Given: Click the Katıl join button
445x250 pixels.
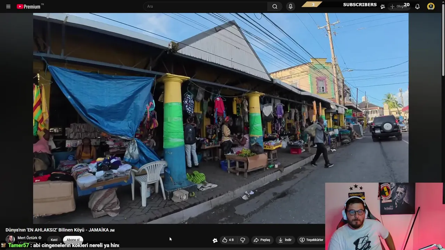Looking at the screenshot, I should click(x=54, y=240).
